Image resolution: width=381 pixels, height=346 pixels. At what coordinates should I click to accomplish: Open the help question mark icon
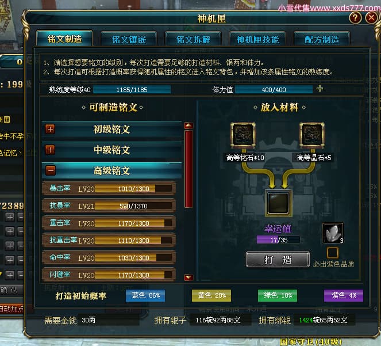pos(355,18)
